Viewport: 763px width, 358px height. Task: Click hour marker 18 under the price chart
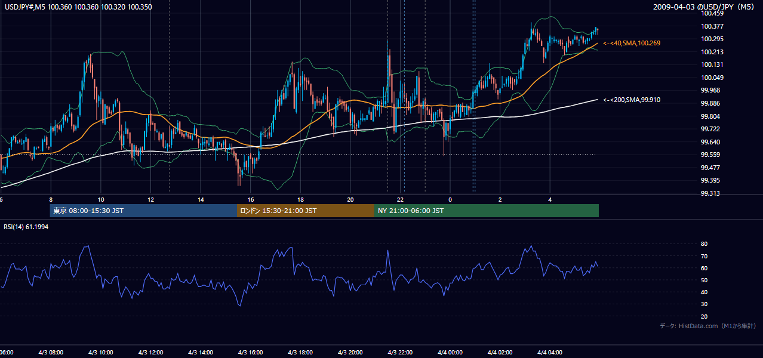pyautogui.click(x=300, y=199)
